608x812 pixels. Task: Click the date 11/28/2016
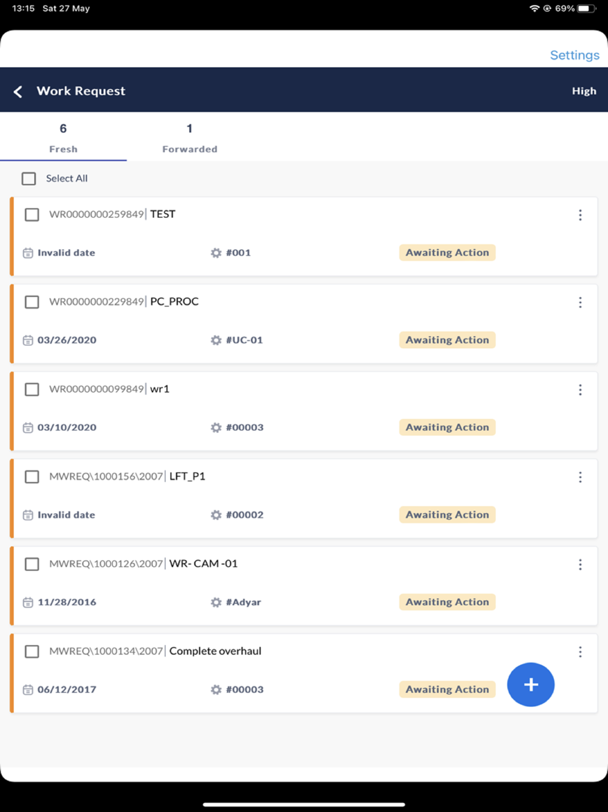[x=67, y=602]
